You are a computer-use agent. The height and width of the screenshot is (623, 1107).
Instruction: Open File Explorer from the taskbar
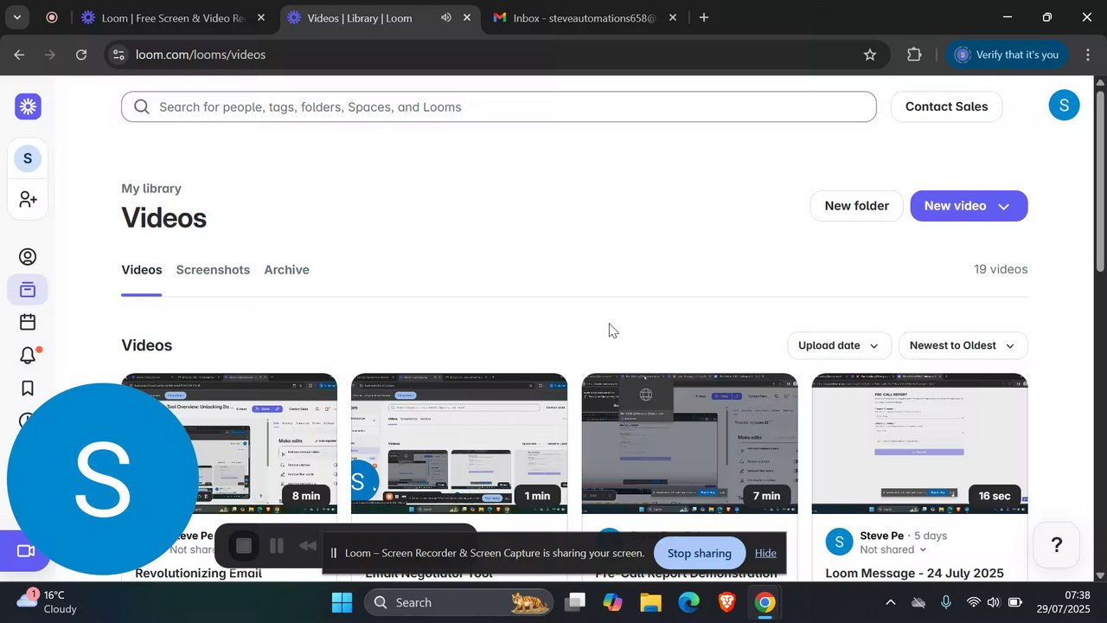[650, 602]
